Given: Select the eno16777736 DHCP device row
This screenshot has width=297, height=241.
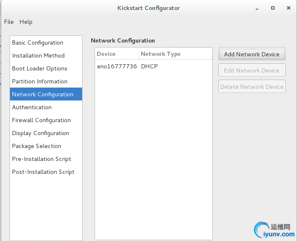Looking at the screenshot, I should pyautogui.click(x=127, y=66).
